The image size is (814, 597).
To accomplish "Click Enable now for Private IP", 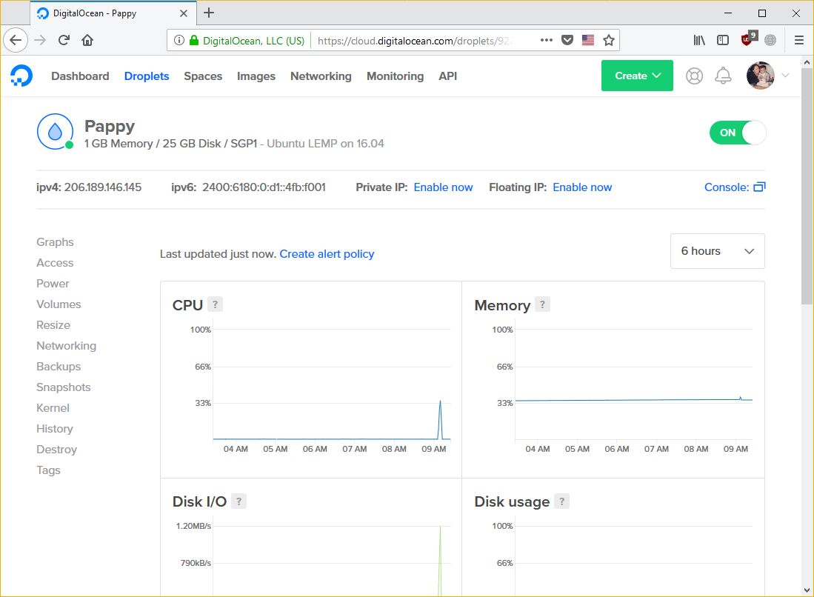I will coord(443,187).
